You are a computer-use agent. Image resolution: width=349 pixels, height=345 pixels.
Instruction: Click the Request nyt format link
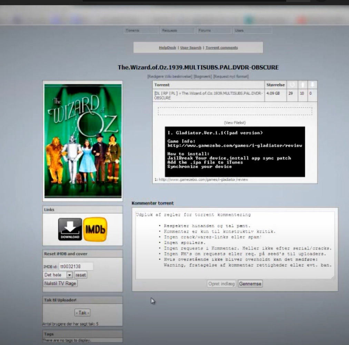[x=231, y=76]
